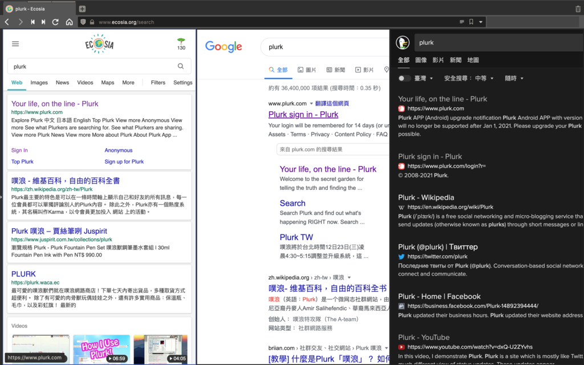584x365 pixels.
Task: Open the closed tabs trash icon
Action: tap(578, 9)
